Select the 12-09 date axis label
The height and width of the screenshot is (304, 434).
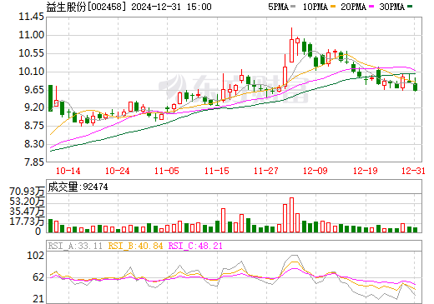coord(315,171)
